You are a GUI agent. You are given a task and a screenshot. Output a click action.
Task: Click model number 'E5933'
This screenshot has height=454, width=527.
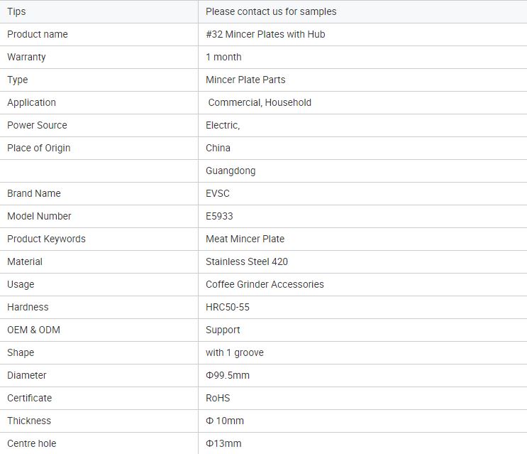click(x=219, y=216)
